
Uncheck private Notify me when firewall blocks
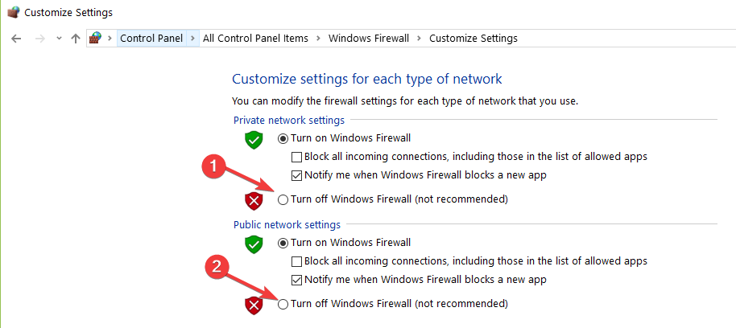click(x=297, y=175)
